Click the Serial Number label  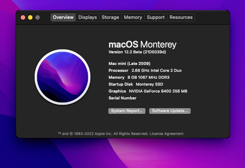click(122, 98)
